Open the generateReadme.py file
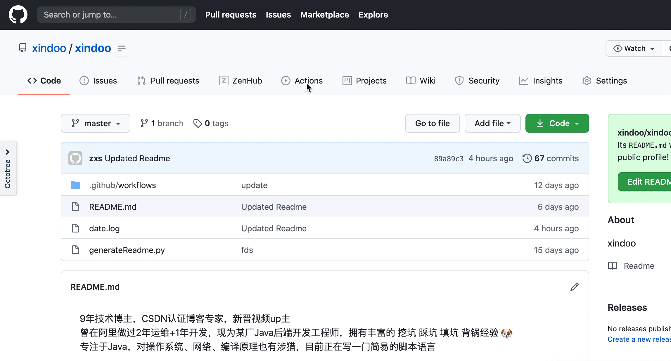The width and height of the screenshot is (671, 361). 127,250
